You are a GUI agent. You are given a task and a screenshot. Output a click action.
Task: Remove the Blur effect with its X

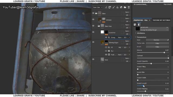click(129, 51)
